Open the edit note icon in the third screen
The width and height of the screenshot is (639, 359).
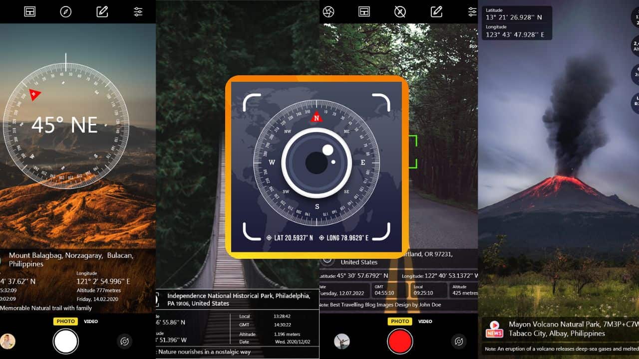[x=437, y=11]
